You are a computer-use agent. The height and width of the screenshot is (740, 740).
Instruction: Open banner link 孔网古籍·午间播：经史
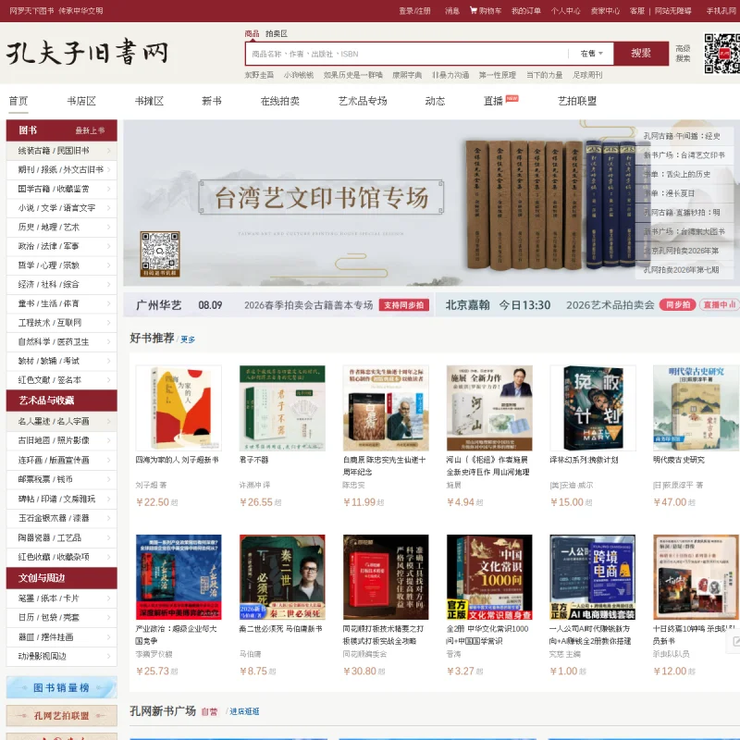coord(682,136)
